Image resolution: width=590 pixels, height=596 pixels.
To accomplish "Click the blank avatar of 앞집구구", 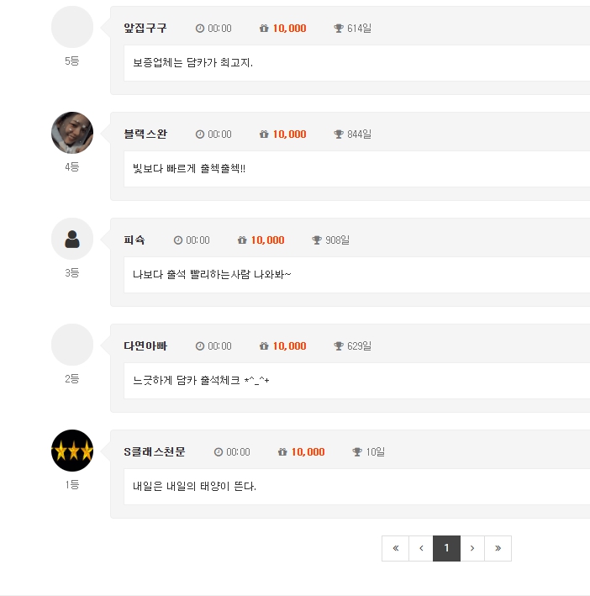I will [x=72, y=27].
